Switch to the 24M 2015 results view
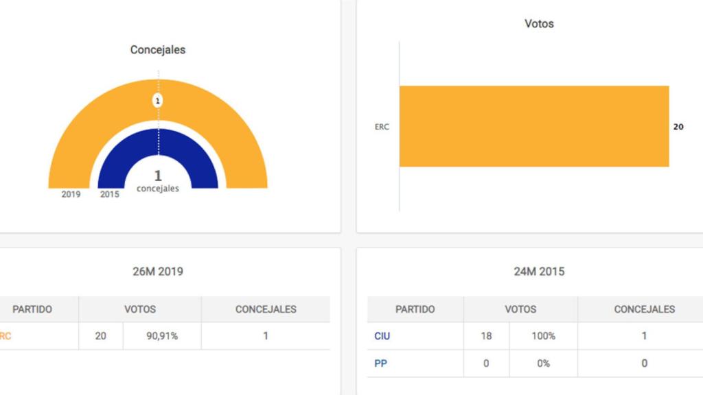 (x=540, y=271)
